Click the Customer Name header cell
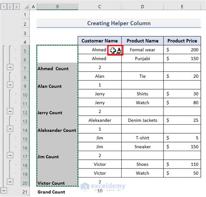Screen dimensions: 206x197 click(x=100, y=41)
